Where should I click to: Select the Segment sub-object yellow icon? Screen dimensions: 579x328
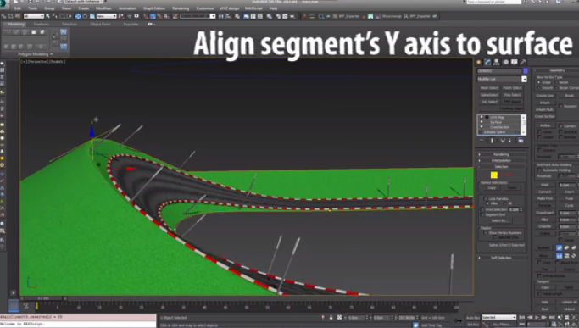(x=493, y=175)
